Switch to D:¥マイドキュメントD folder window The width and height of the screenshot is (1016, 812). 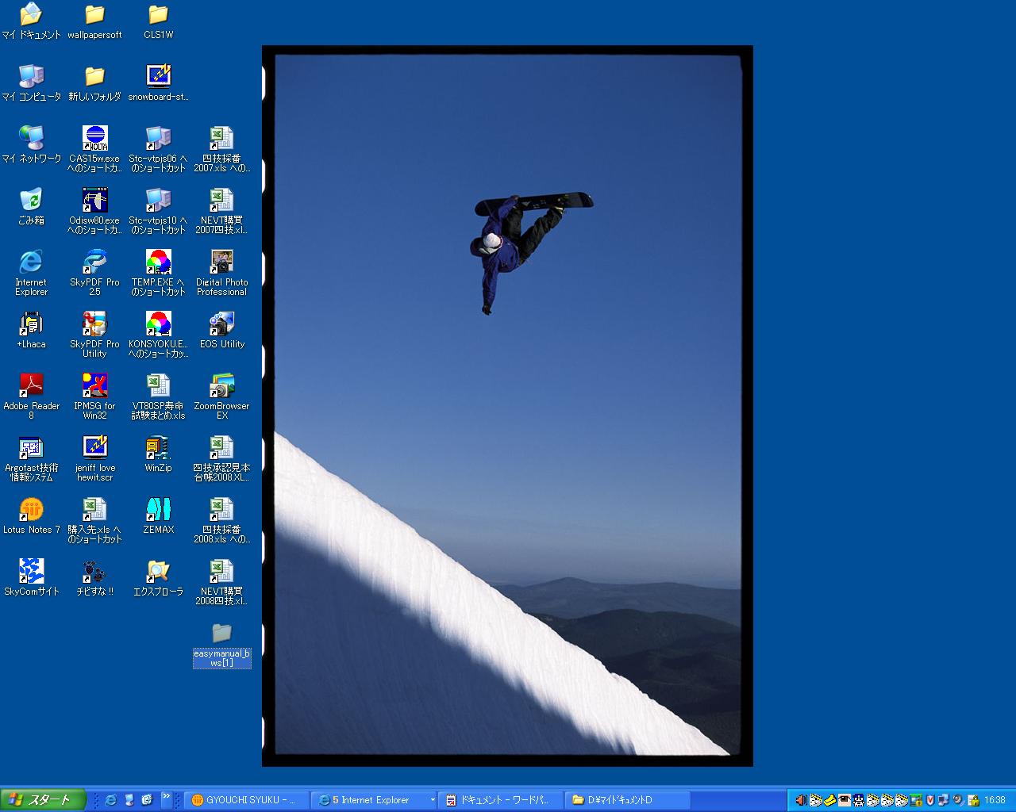coord(628,800)
